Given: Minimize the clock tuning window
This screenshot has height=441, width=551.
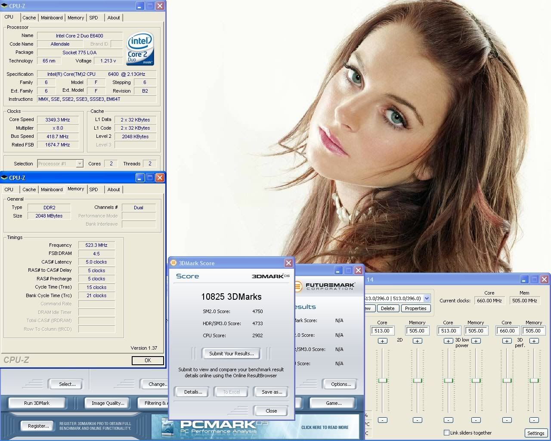Looking at the screenshot, I should [x=524, y=279].
